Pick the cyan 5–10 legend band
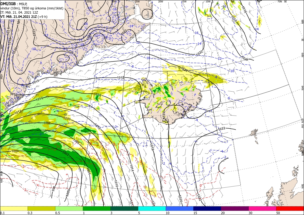The width and height of the screenshot is (304, 215). pyautogui.click(x=152, y=208)
